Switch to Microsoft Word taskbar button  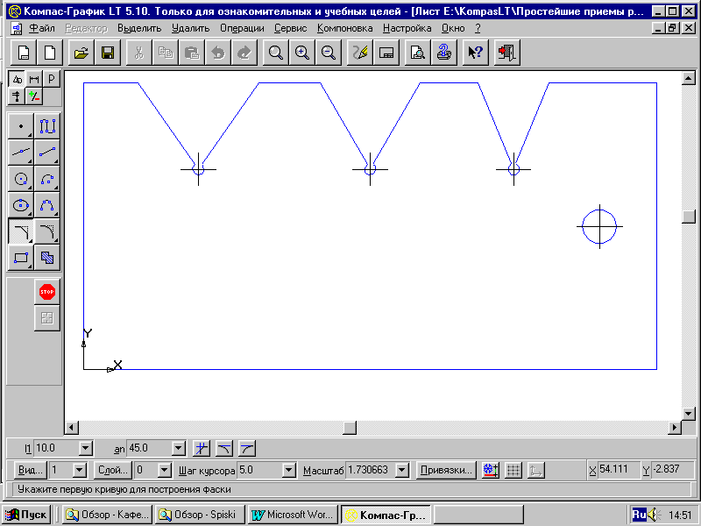point(293,515)
